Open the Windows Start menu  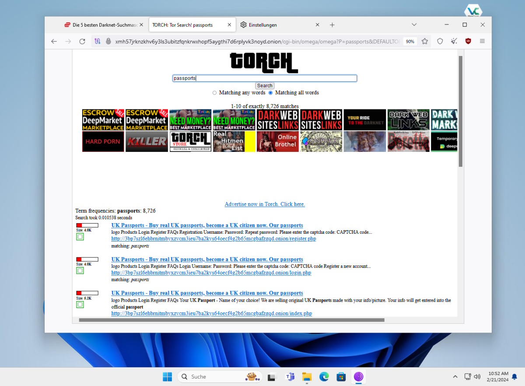pos(167,376)
